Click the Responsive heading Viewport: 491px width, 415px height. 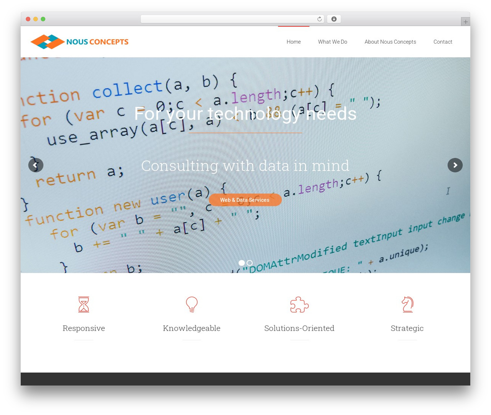point(84,328)
